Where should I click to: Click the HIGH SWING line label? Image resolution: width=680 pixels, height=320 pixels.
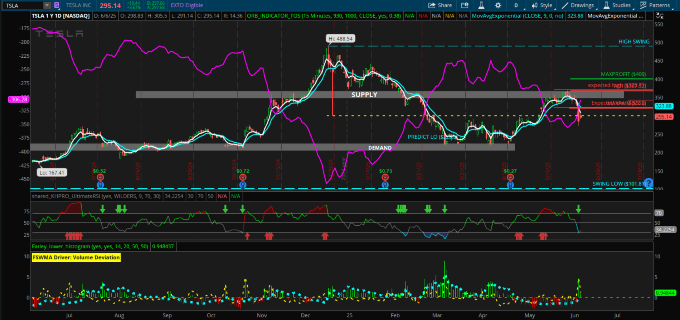pyautogui.click(x=634, y=42)
